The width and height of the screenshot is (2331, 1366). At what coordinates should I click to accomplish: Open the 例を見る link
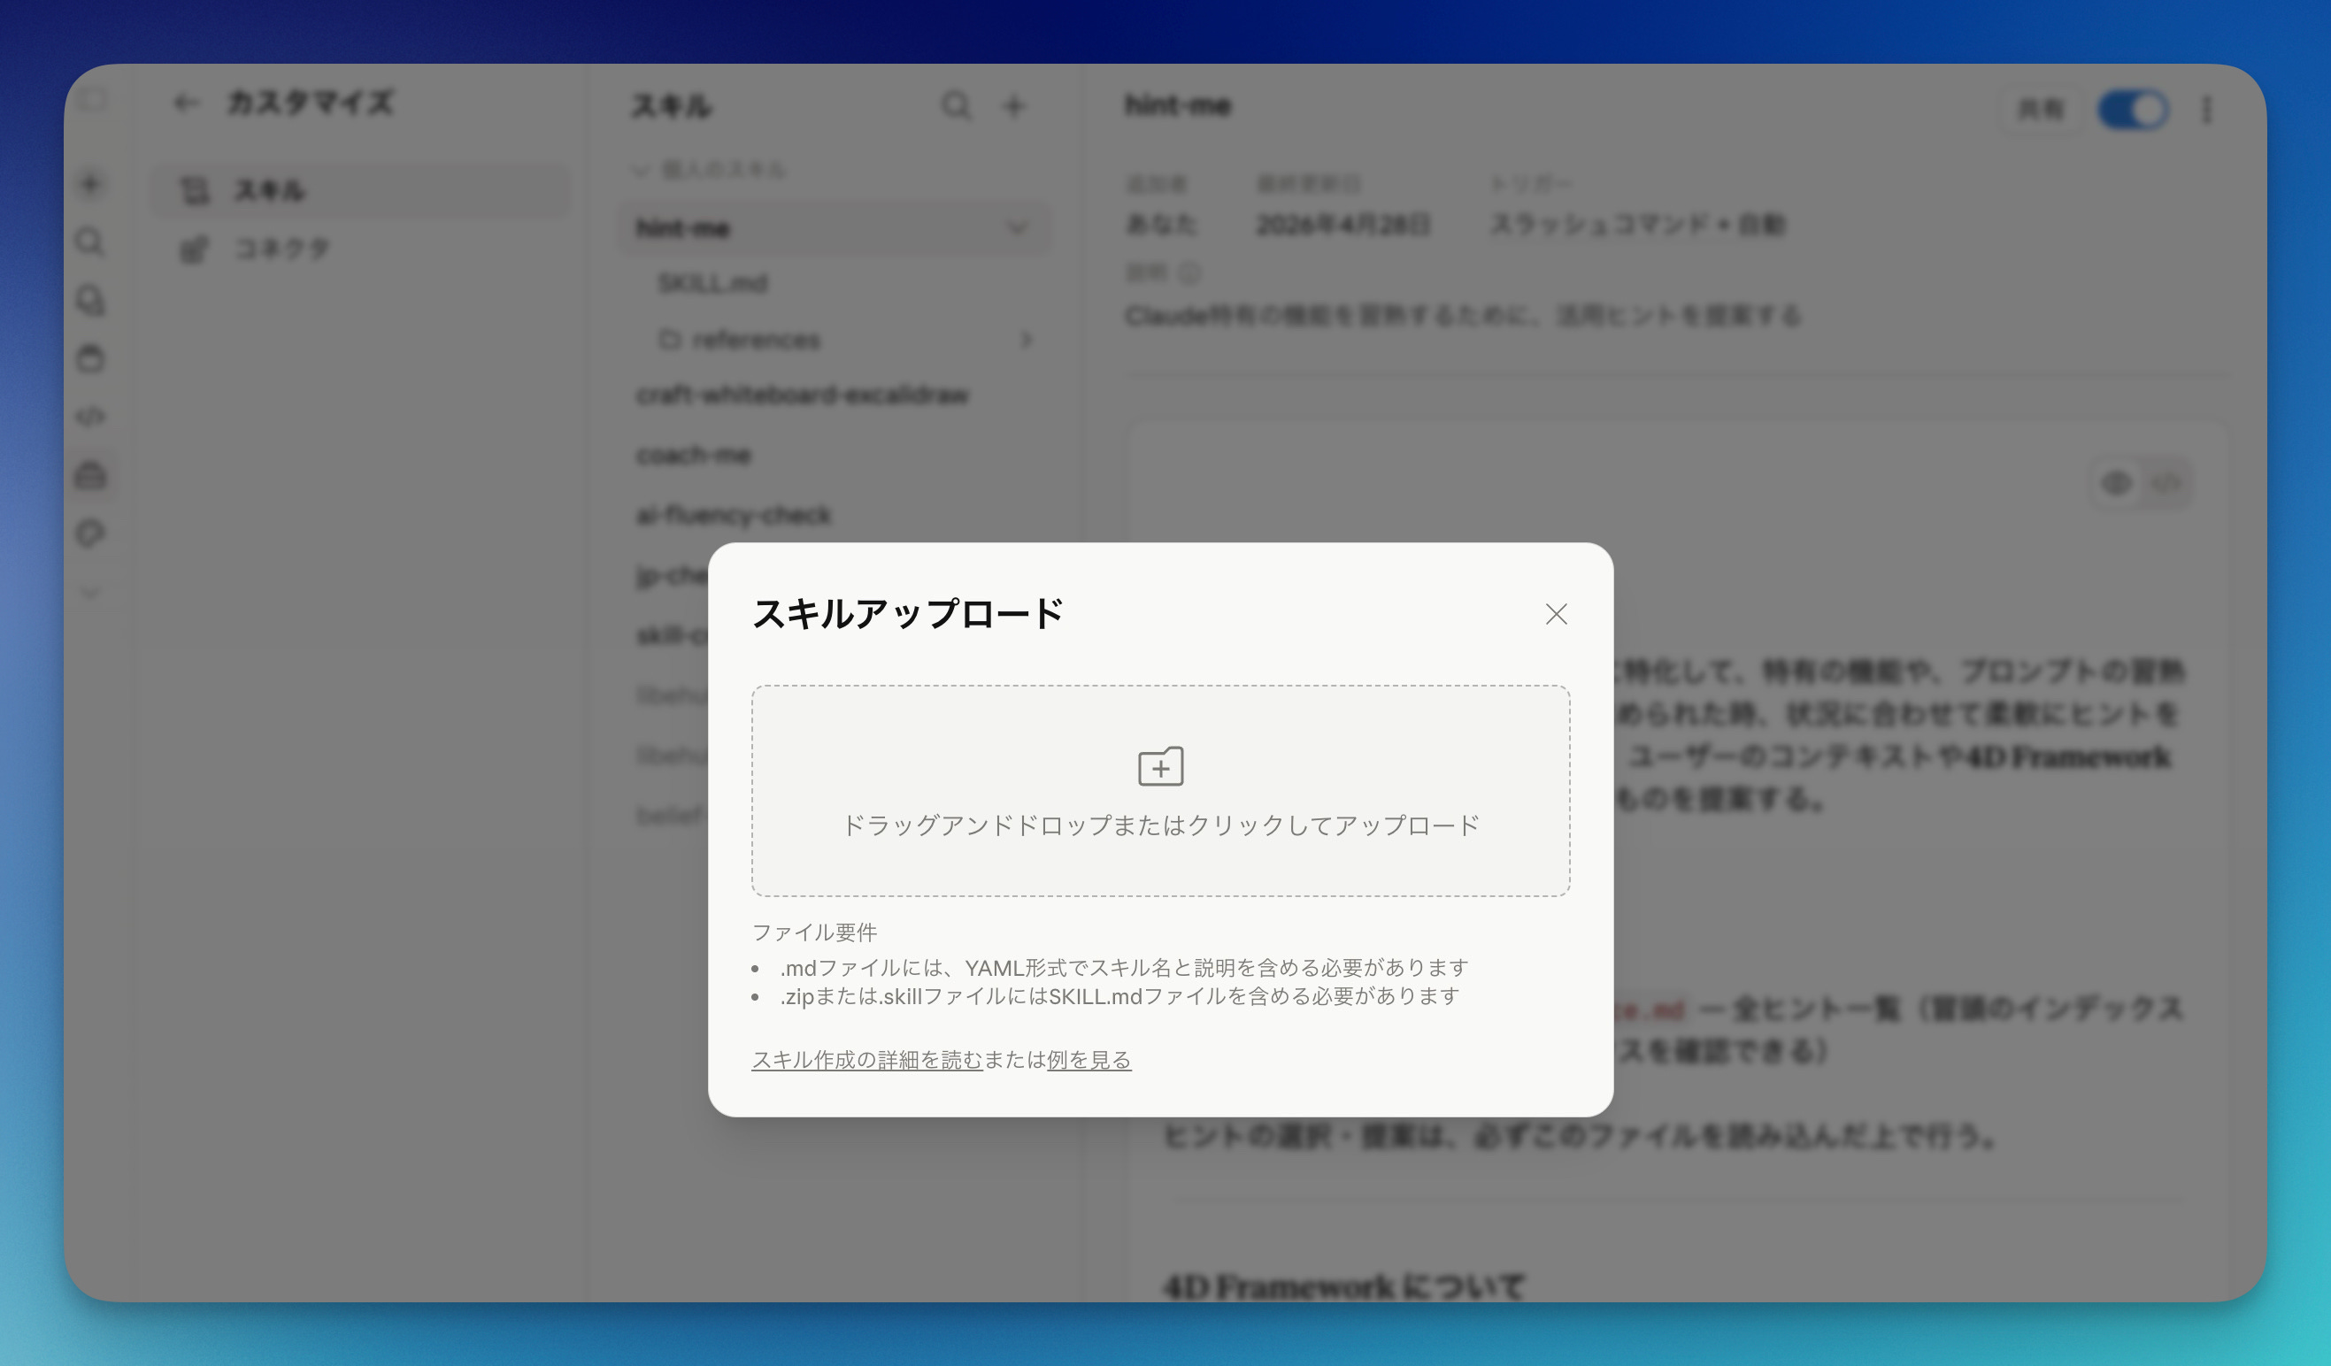click(x=1089, y=1060)
